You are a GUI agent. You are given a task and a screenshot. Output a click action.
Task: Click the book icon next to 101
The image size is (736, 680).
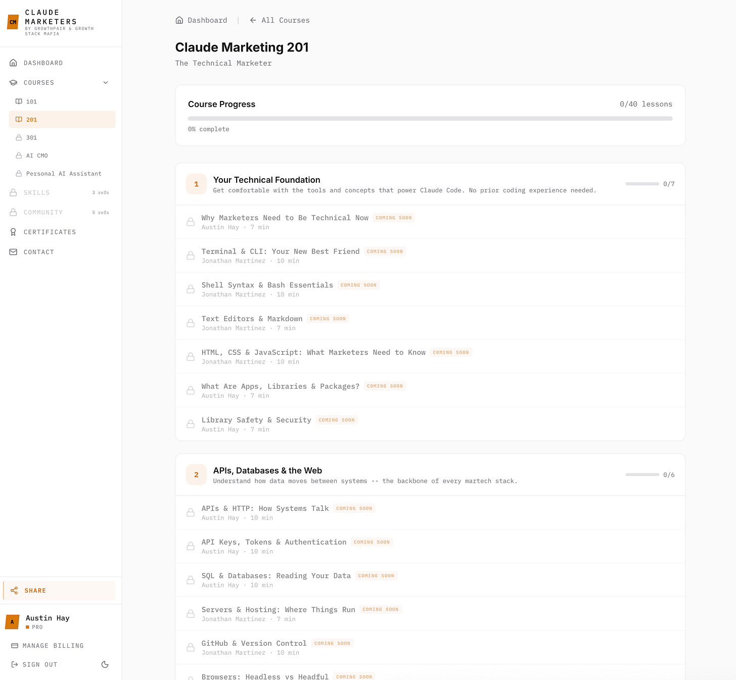pos(19,101)
